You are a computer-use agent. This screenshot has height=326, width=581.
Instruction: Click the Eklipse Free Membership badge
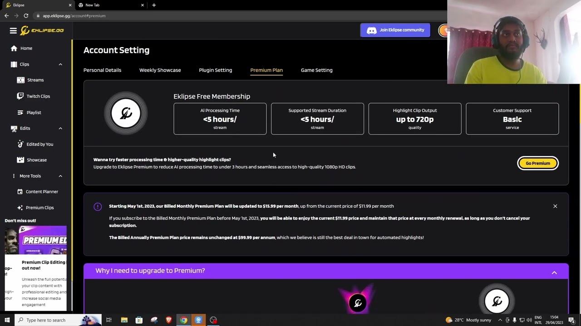click(x=126, y=113)
